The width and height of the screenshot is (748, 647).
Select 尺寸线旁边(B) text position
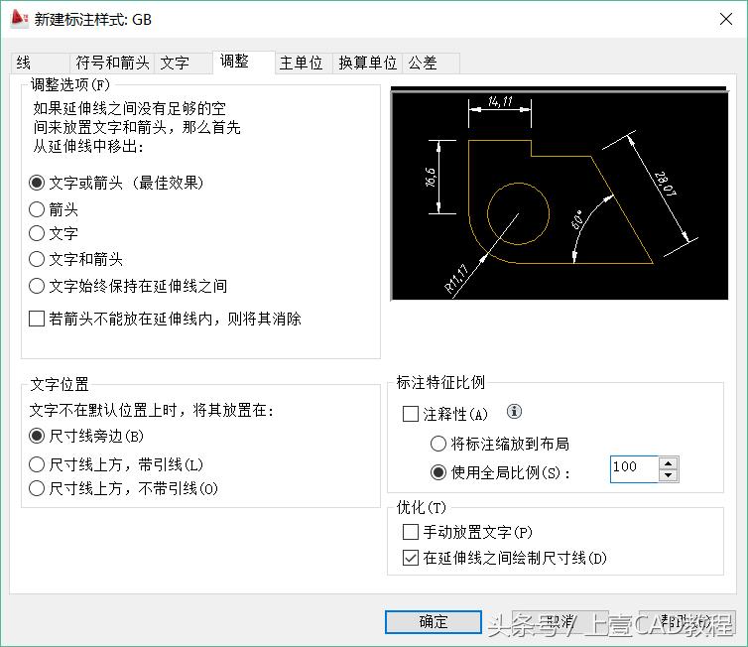(x=86, y=436)
